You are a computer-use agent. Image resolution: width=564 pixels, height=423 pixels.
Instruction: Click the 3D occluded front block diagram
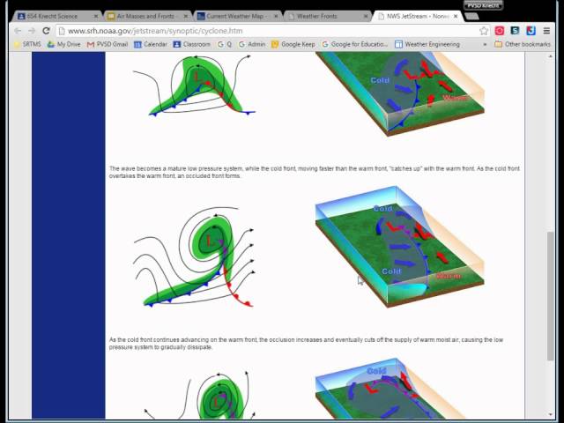click(399, 247)
